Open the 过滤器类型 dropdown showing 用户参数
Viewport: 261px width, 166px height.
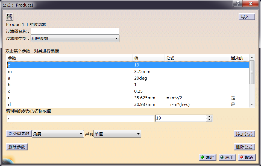pyautogui.click(x=75, y=38)
